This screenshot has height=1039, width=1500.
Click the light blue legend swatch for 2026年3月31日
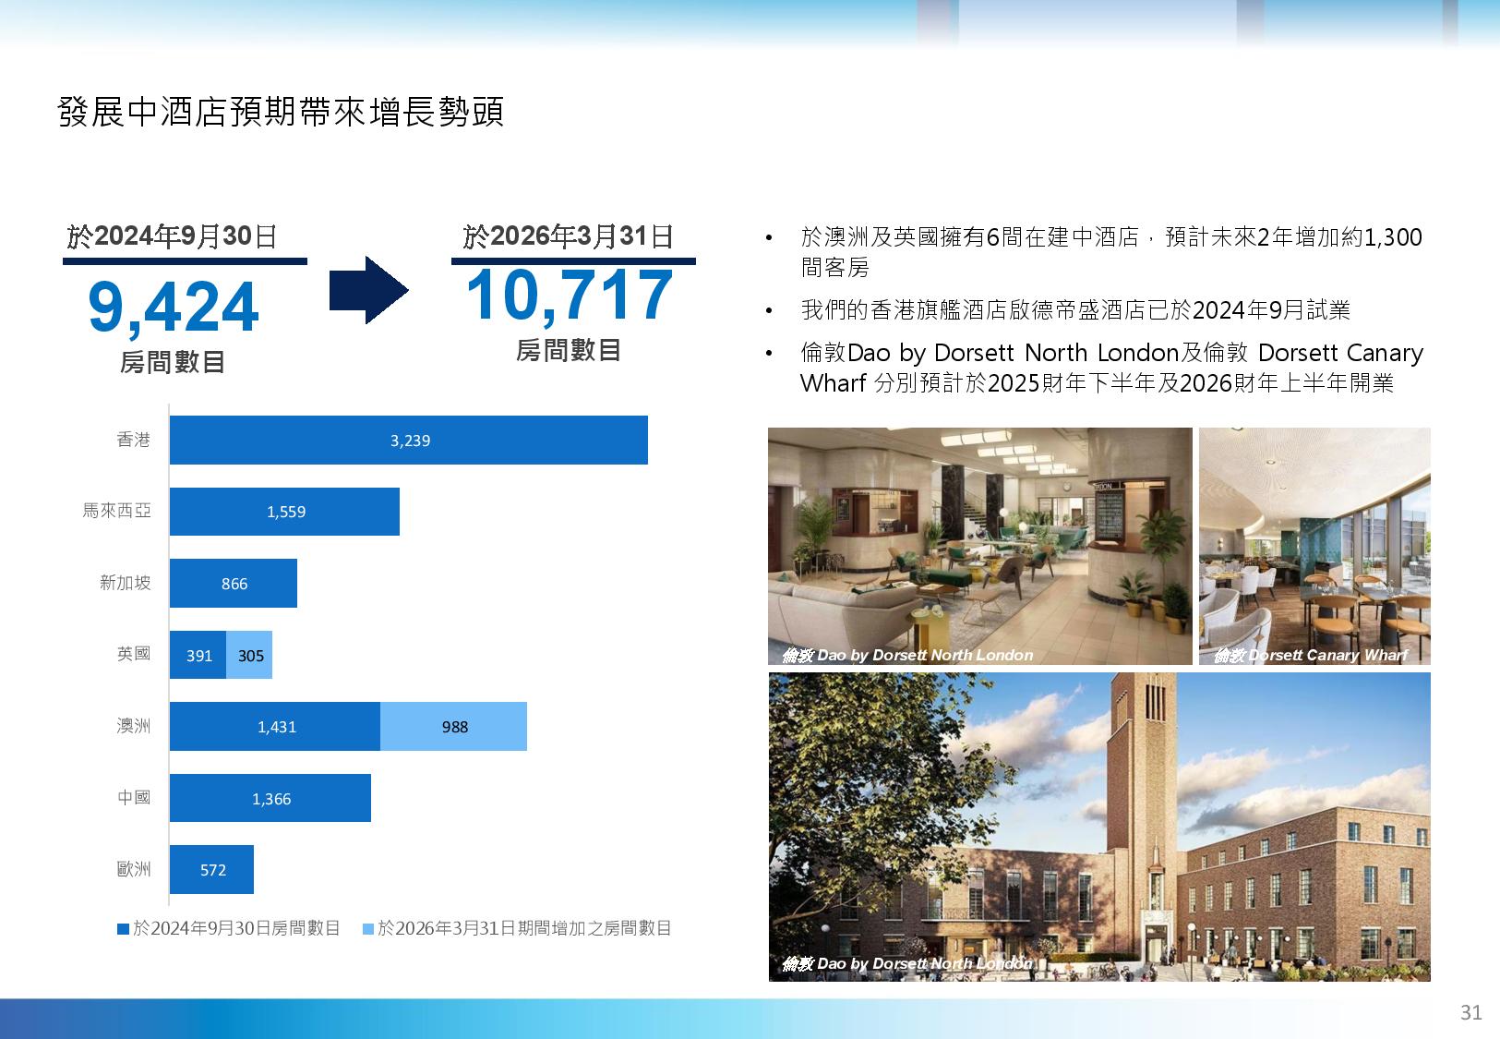[368, 929]
